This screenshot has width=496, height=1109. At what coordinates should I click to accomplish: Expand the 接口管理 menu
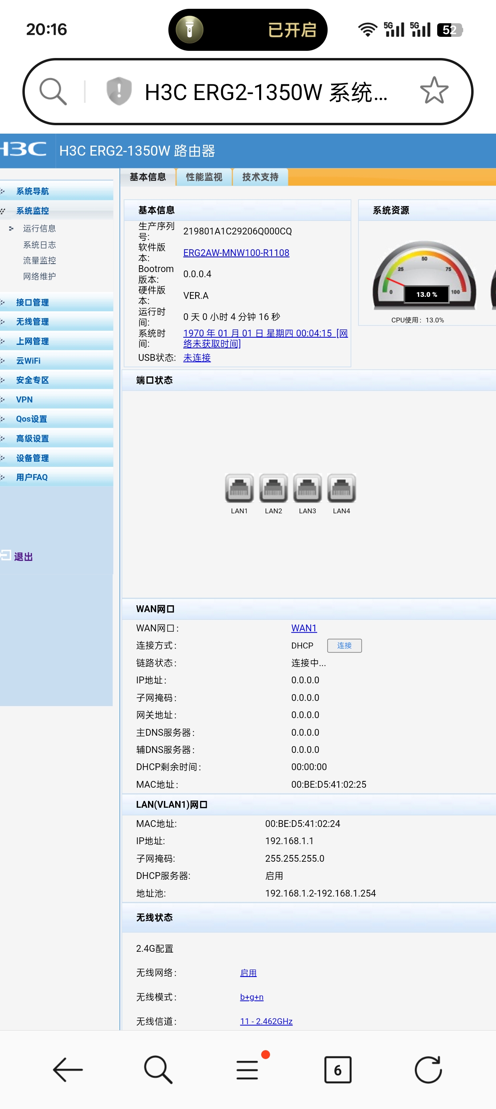tap(56, 302)
